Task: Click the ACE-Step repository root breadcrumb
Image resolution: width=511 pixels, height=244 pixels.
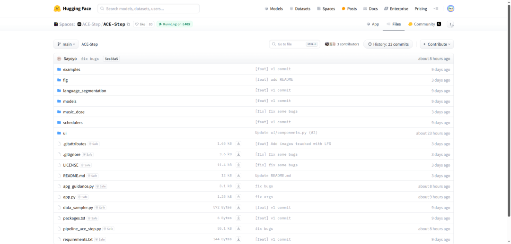Action: [x=89, y=44]
